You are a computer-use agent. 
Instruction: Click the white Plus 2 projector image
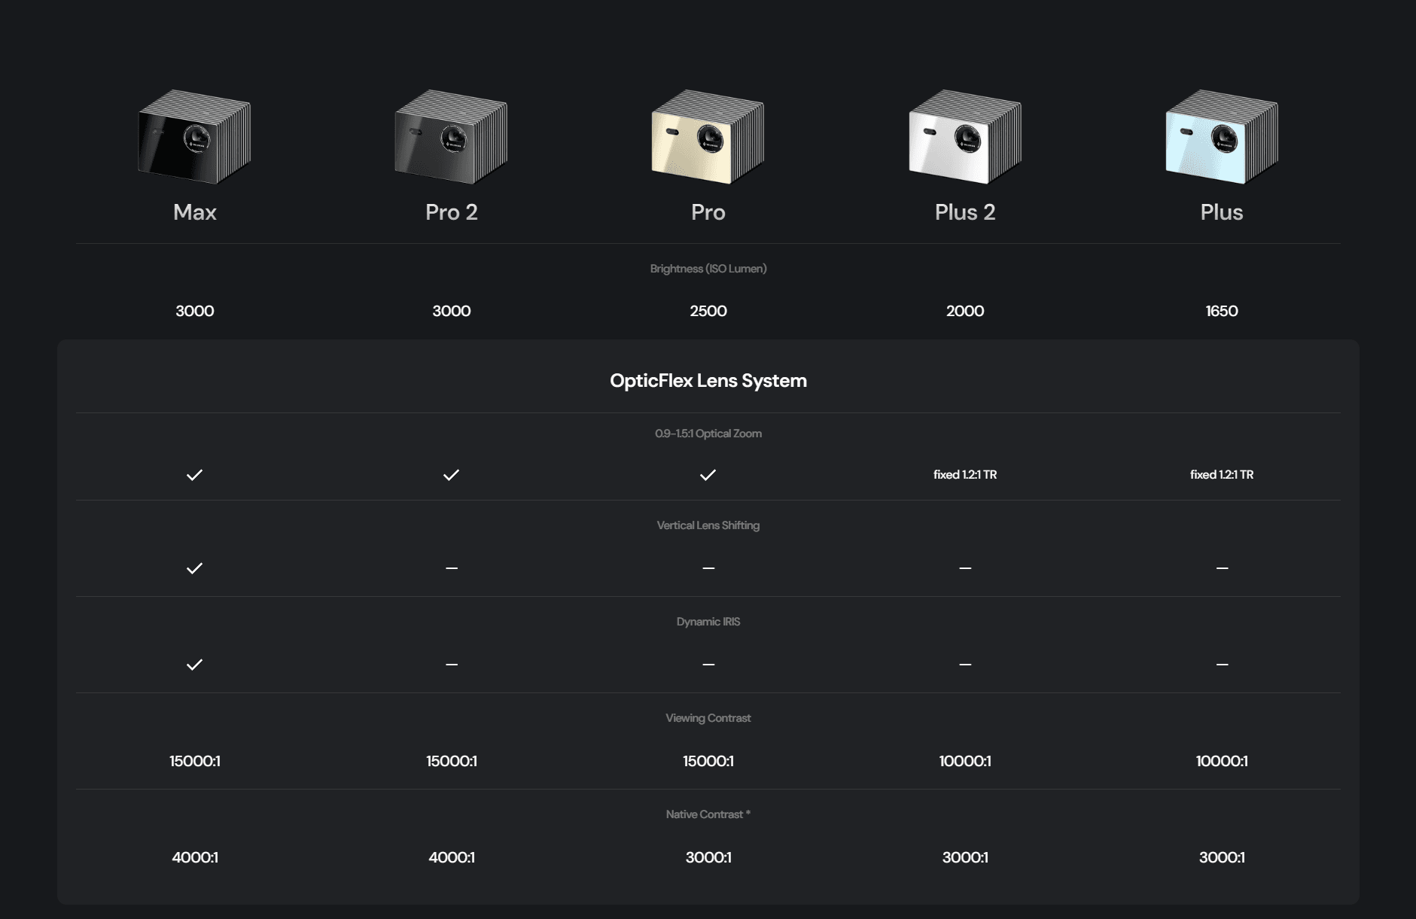point(965,137)
